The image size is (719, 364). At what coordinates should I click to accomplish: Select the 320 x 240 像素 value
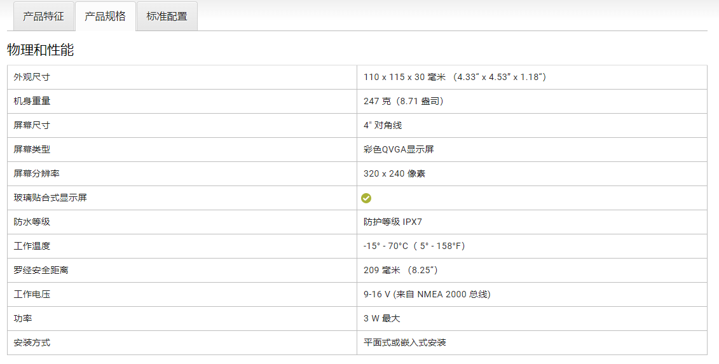point(394,173)
